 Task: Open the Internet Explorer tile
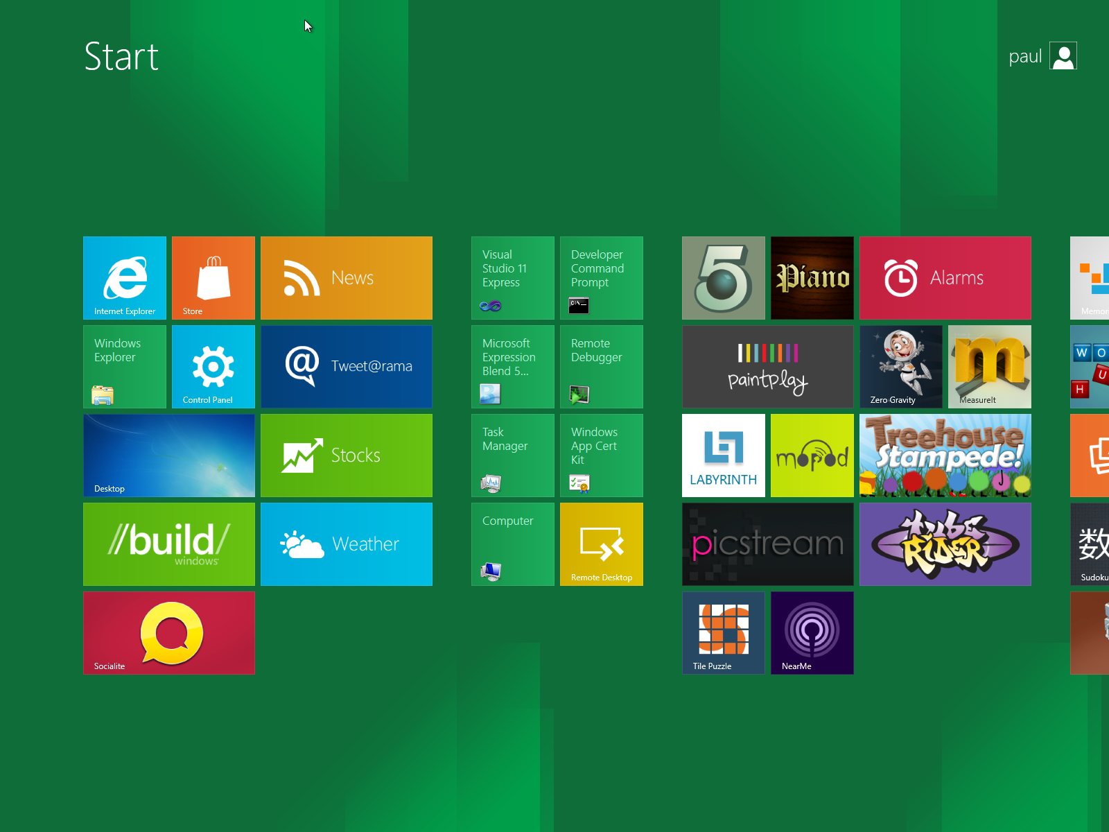pos(125,278)
